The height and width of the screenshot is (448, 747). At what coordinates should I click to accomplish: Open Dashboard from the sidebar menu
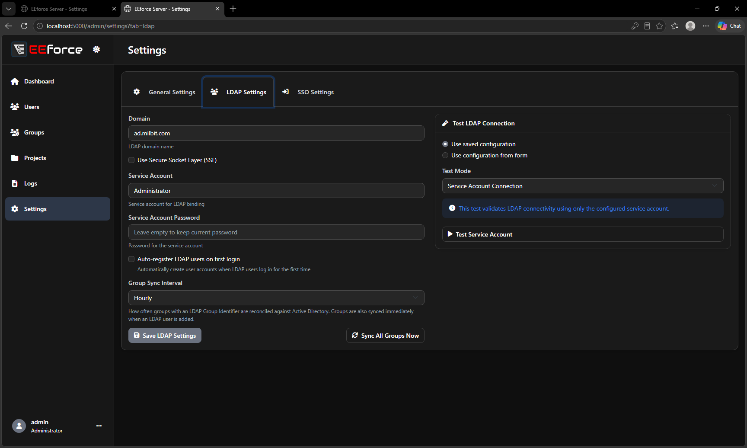[57, 81]
